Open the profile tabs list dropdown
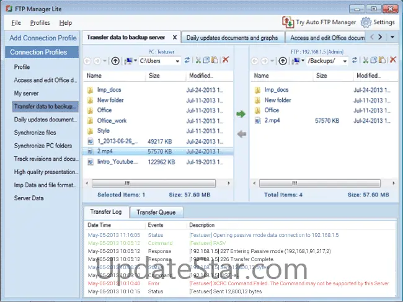 coord(392,37)
